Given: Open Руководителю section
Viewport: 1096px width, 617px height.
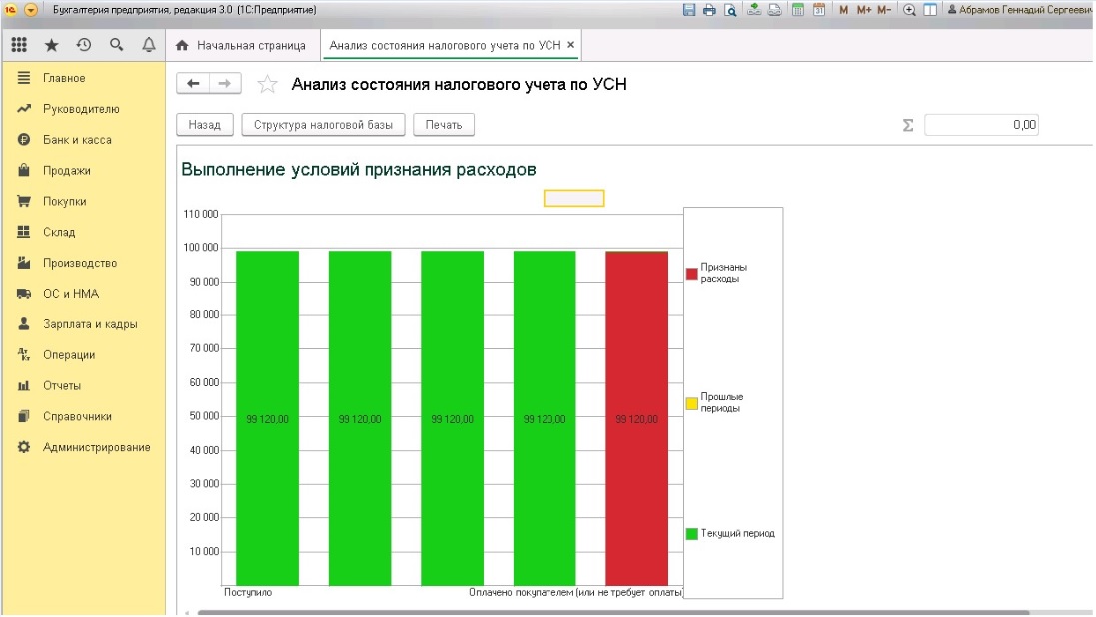Looking at the screenshot, I should [x=84, y=108].
